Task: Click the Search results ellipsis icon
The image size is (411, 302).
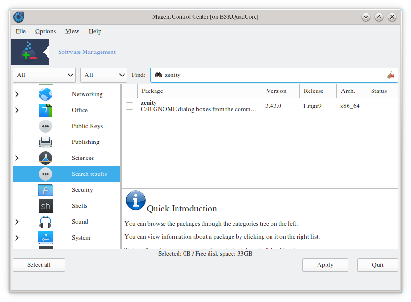Action: [46, 174]
